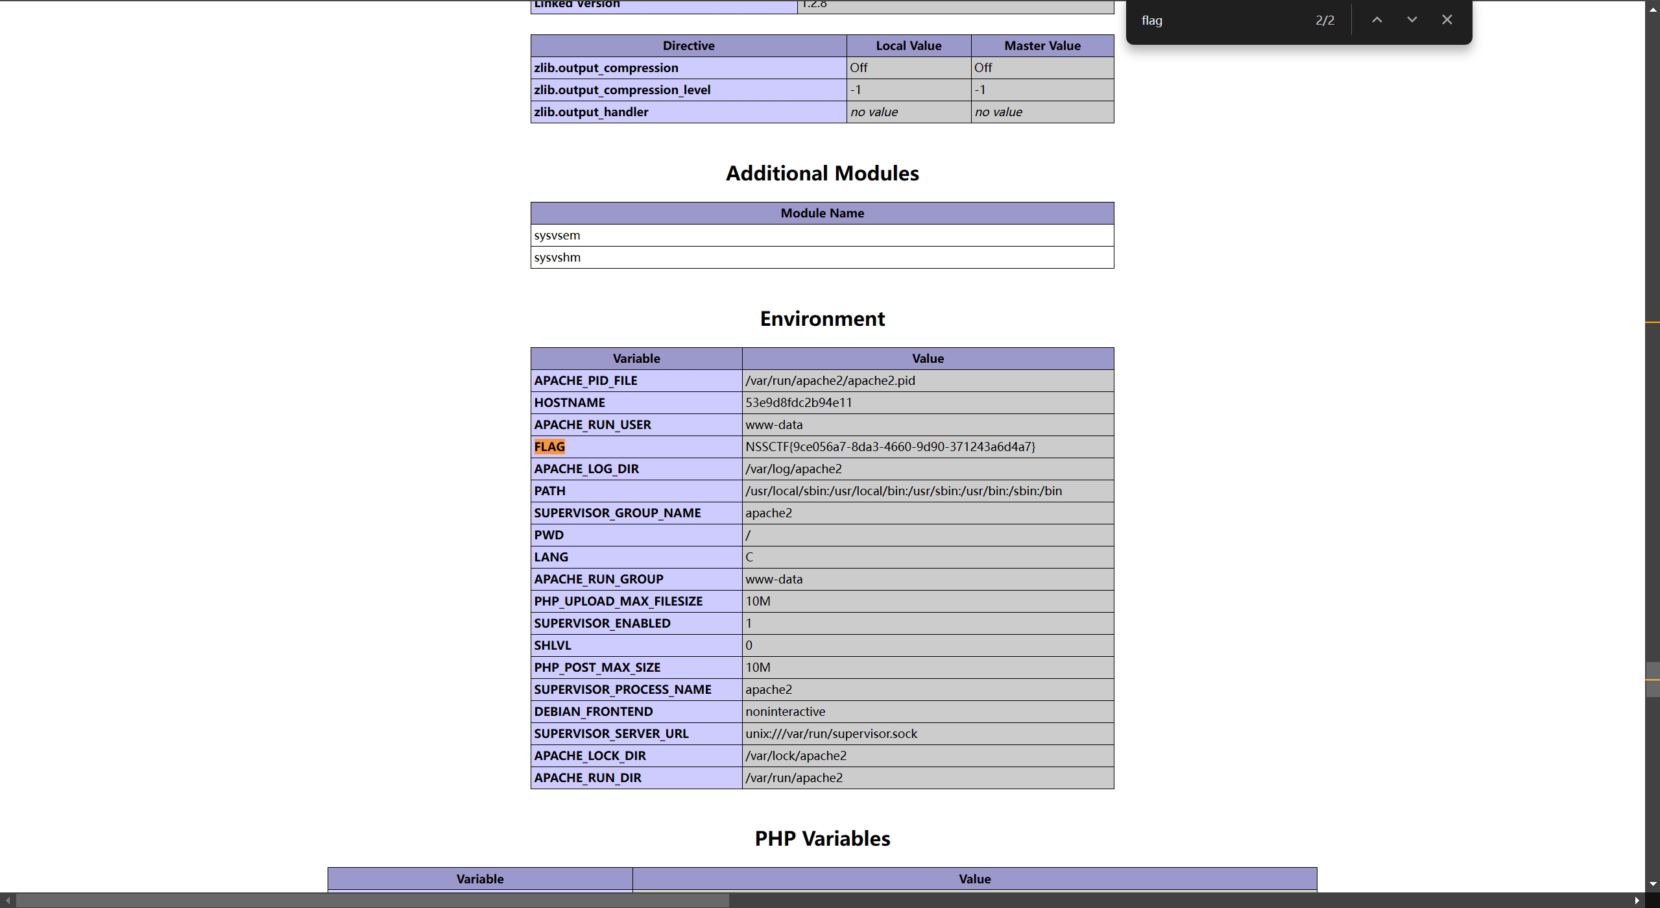Click the noninteractive value
Viewport: 1660px width, 908px height.
pos(785,711)
